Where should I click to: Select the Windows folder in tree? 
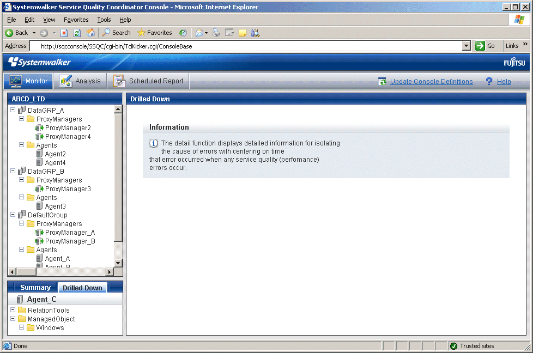tap(50, 328)
